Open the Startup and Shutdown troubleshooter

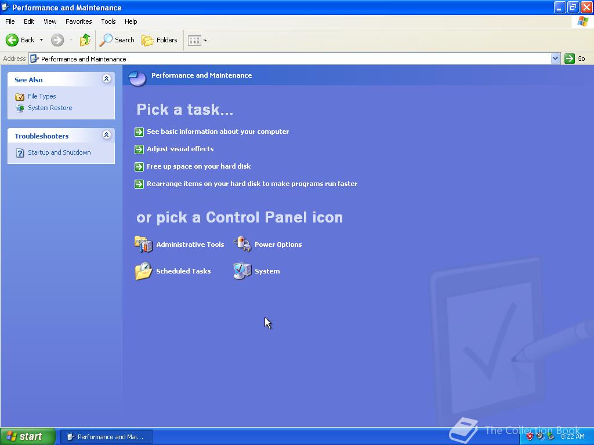[x=59, y=152]
